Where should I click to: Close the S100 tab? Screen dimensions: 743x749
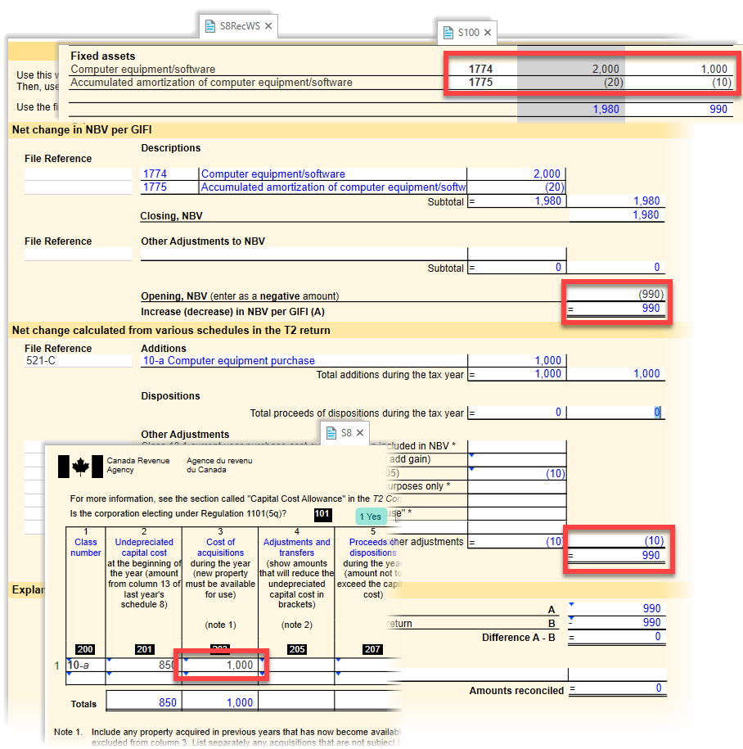pyautogui.click(x=488, y=33)
